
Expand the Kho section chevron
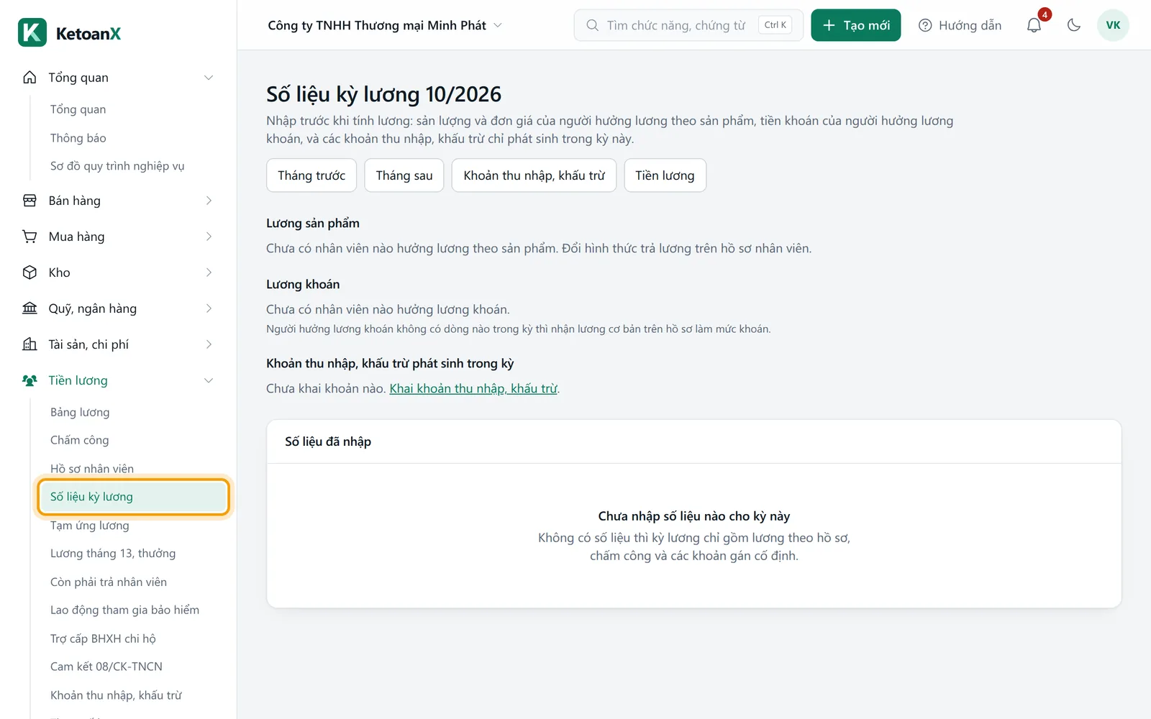pos(209,273)
